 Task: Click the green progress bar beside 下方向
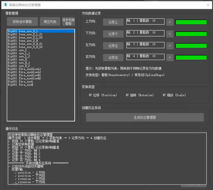(191, 34)
